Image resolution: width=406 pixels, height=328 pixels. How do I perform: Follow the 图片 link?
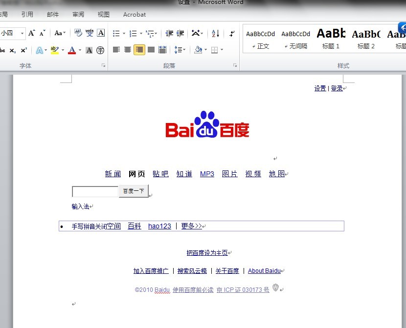coord(230,174)
